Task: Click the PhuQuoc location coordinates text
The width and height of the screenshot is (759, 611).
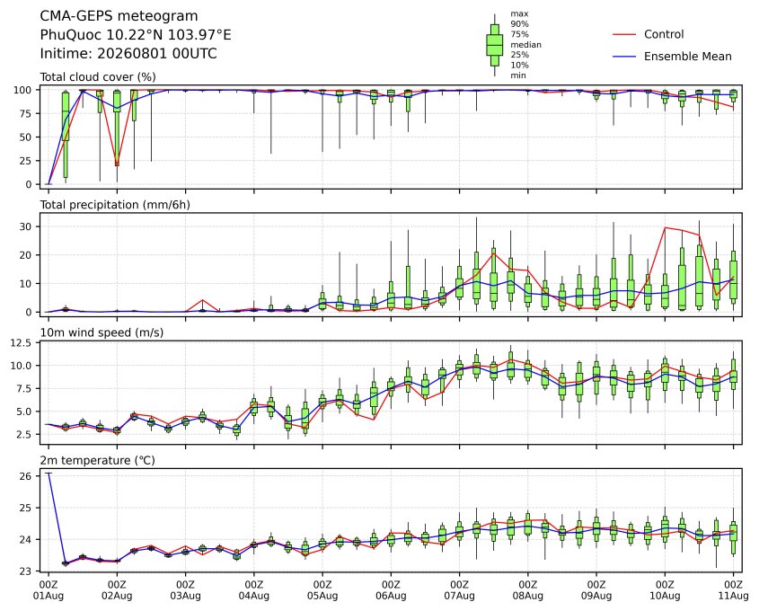Action: (x=136, y=35)
